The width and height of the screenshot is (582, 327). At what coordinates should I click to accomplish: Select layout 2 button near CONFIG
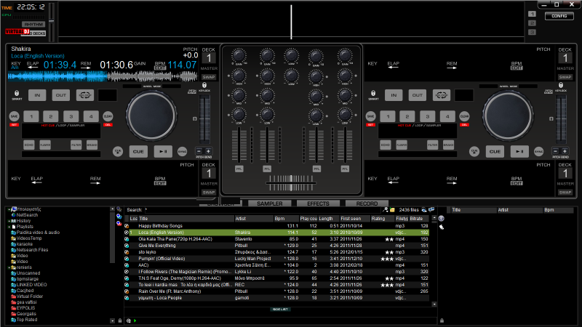[532, 23]
